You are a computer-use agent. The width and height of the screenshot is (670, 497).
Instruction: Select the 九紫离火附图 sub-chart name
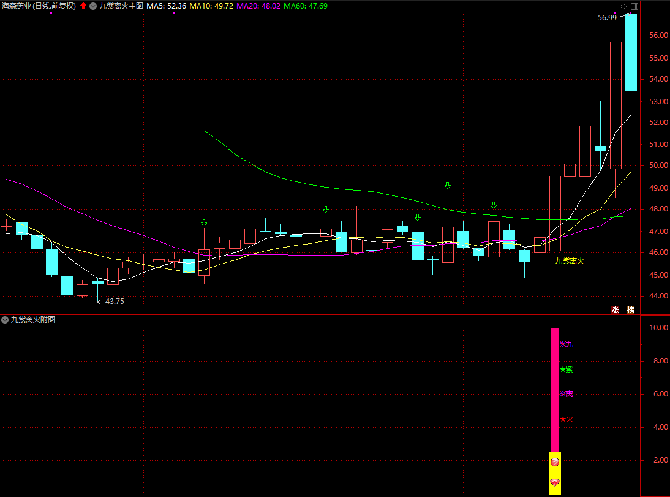[x=33, y=320]
